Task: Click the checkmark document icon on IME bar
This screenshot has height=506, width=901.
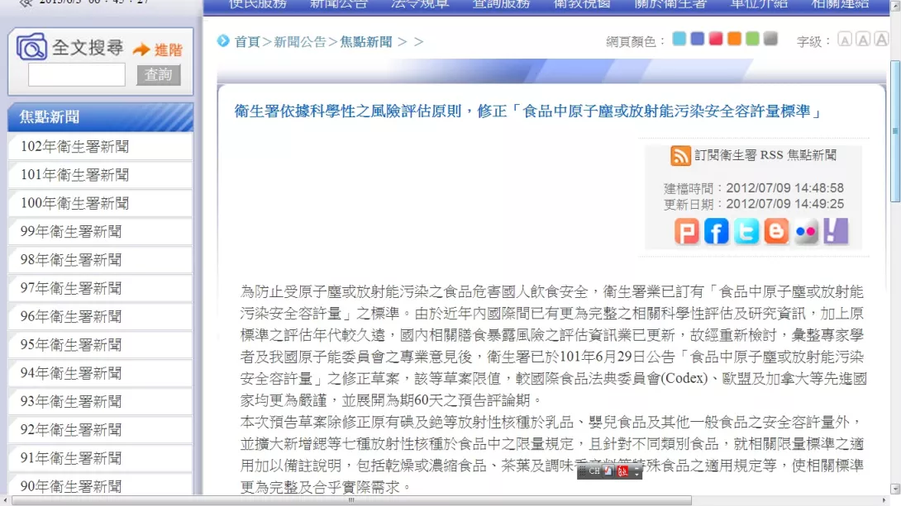Action: pos(608,471)
